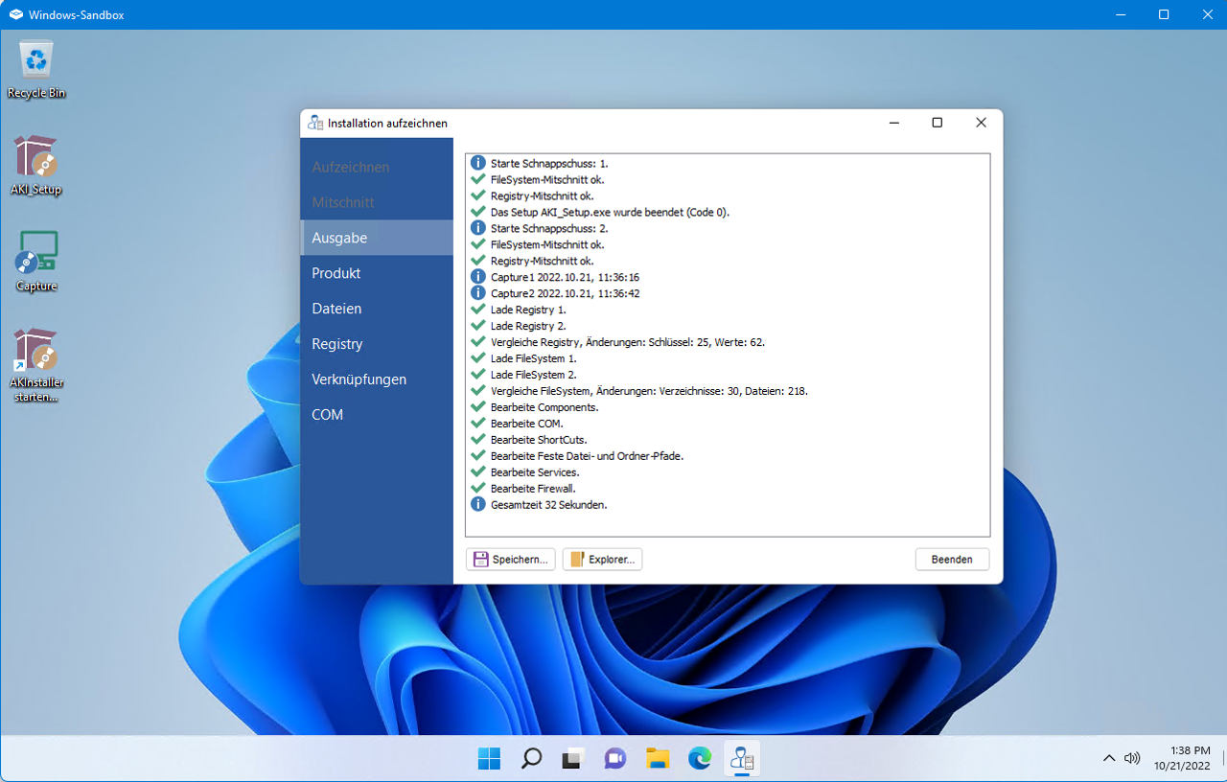Select the line 'Vergleiche FileSystem, Änderungen: Verzeichnisse: 30, Dateien: 218.'

click(649, 391)
